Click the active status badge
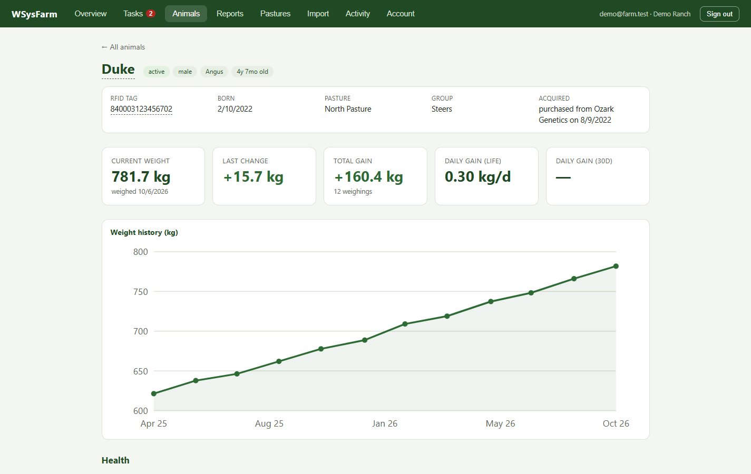 click(157, 72)
